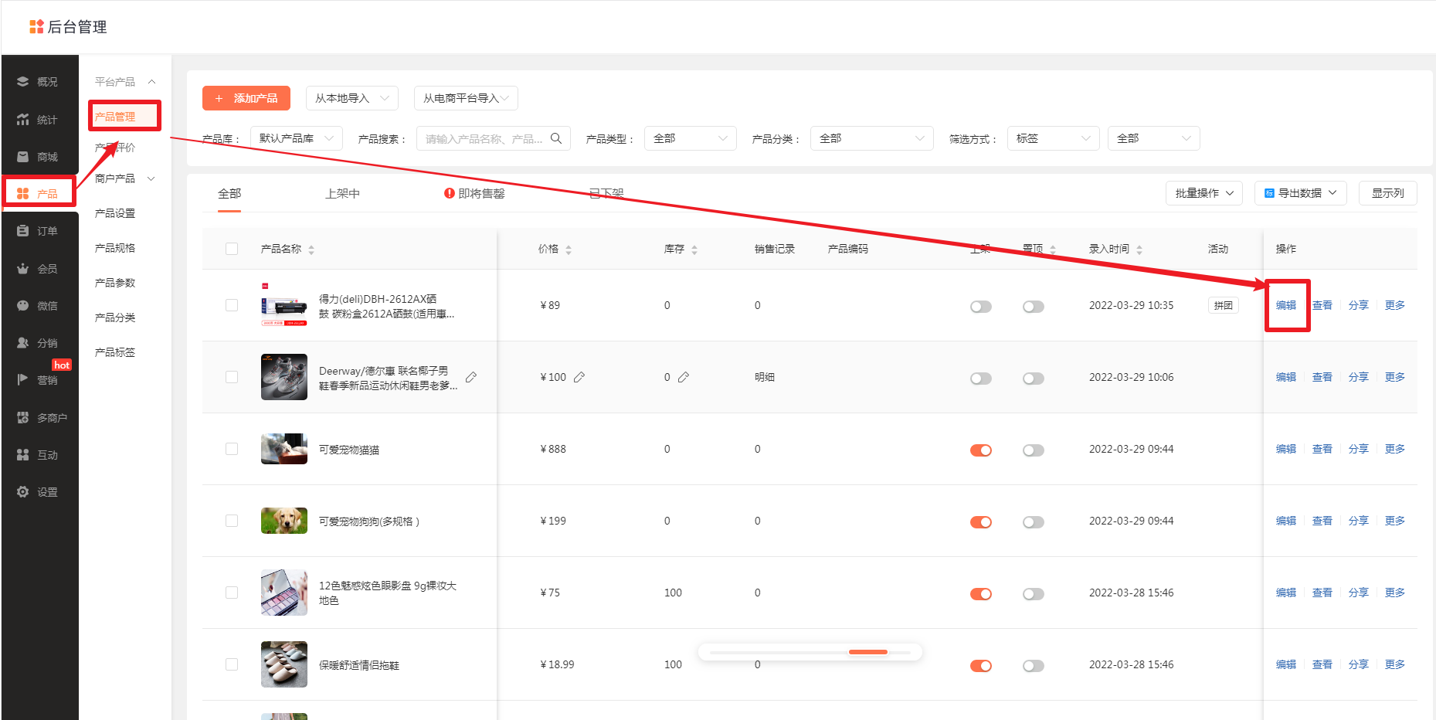
Task: Open the 从电商平台导入 dropdown
Action: click(466, 98)
